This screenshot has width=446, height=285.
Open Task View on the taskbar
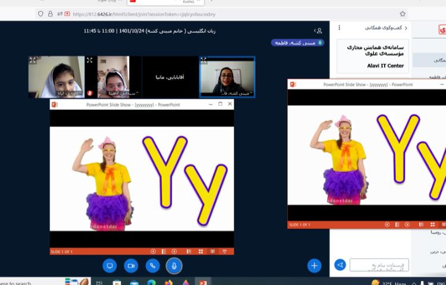tap(99, 283)
